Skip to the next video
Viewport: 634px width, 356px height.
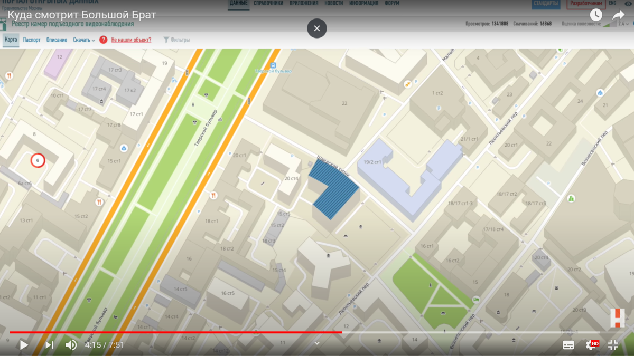[49, 345]
